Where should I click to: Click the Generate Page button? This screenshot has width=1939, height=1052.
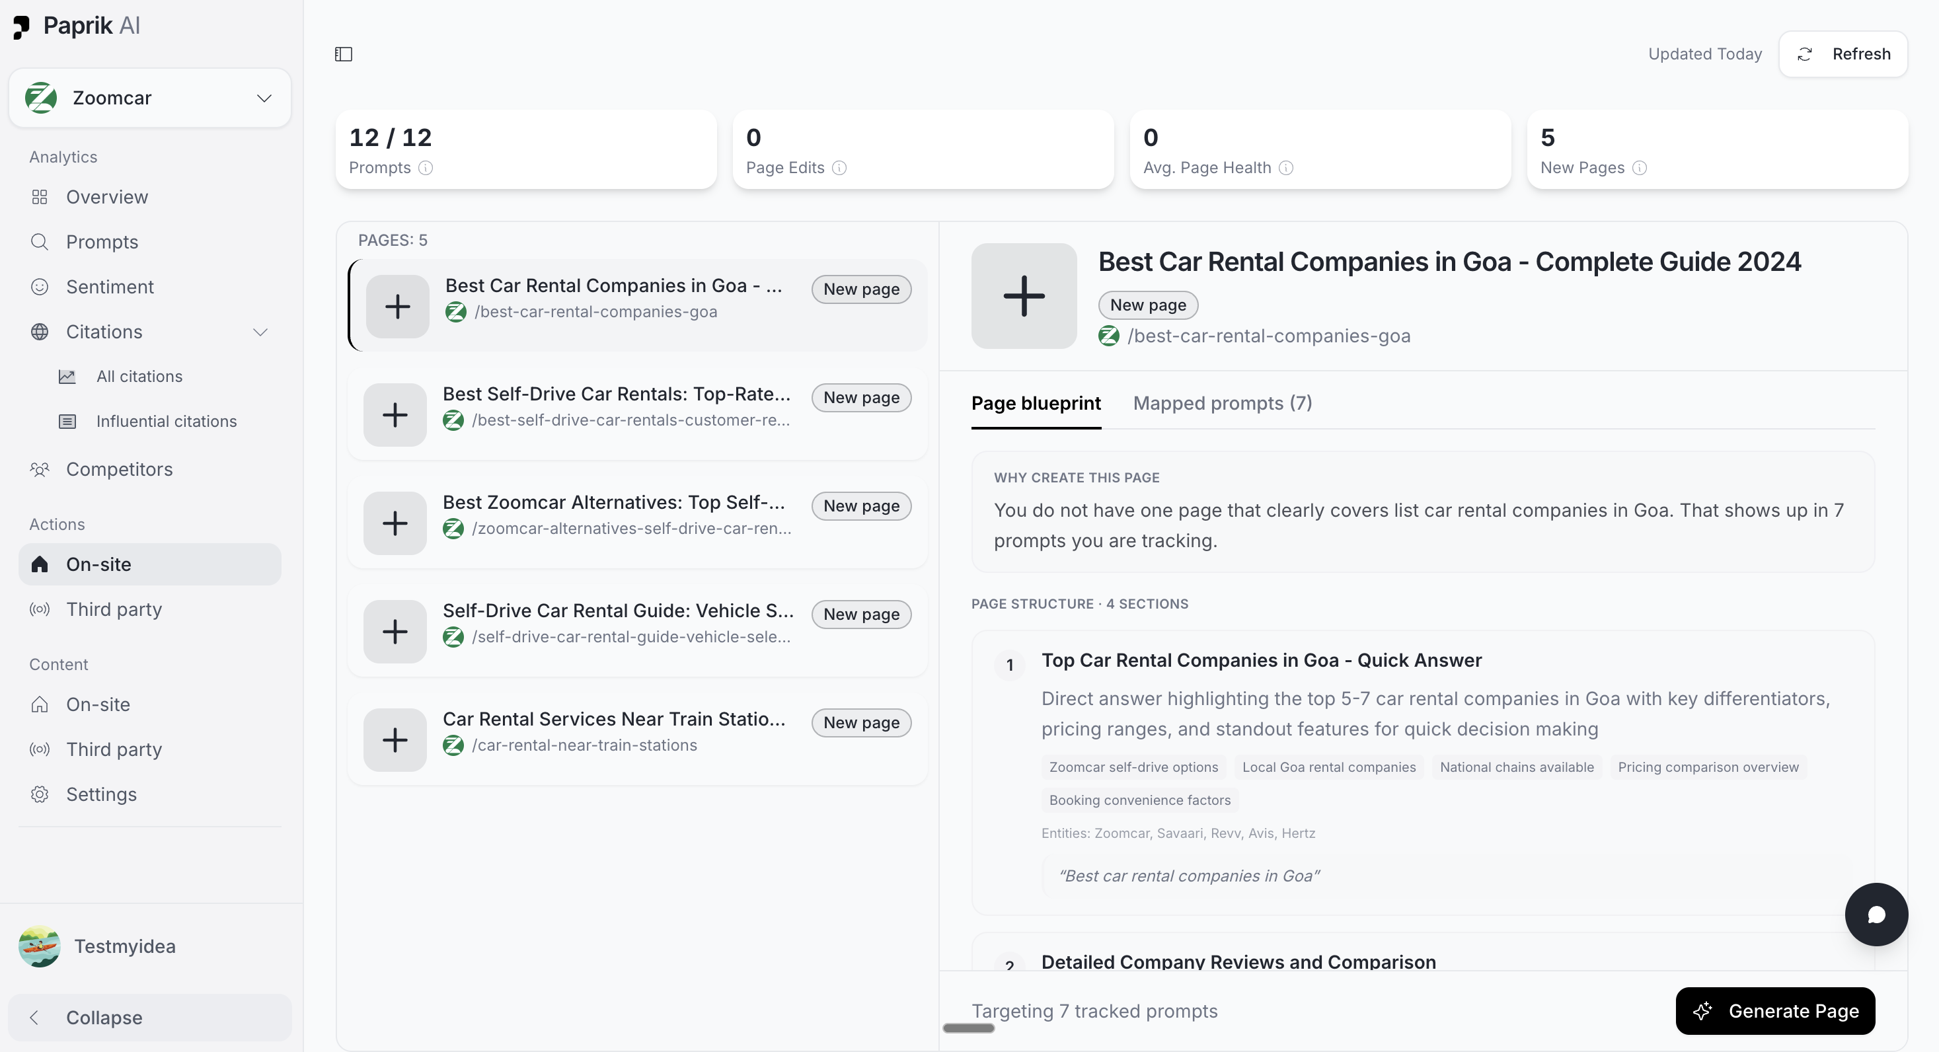pos(1775,1012)
